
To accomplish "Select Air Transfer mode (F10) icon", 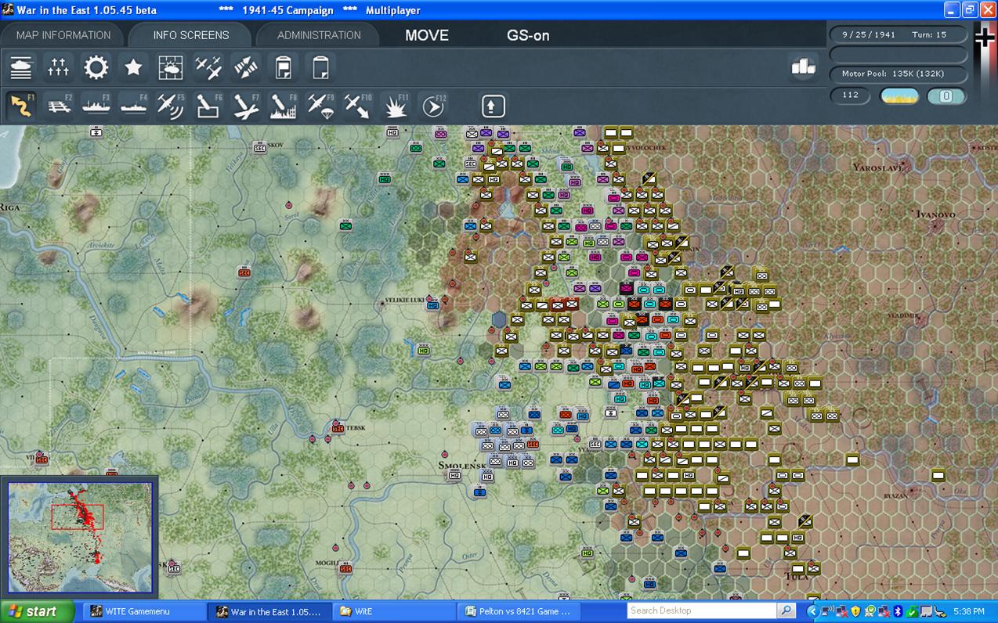I will 358,106.
